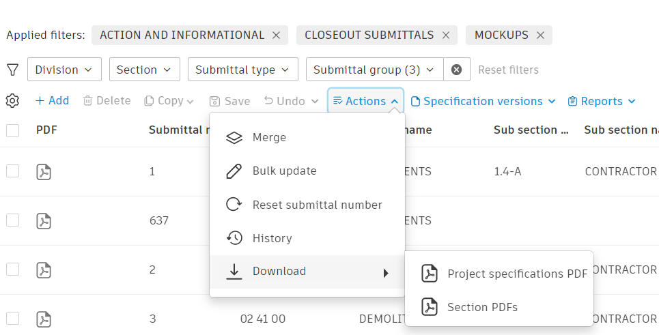Image resolution: width=659 pixels, height=335 pixels.
Task: Click Reset submittal number option
Action: pyautogui.click(x=317, y=205)
